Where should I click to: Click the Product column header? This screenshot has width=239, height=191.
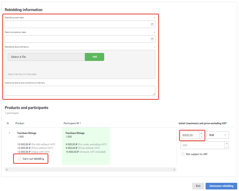coord(20,123)
